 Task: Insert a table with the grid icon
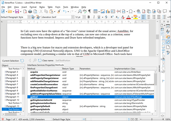(96, 11)
